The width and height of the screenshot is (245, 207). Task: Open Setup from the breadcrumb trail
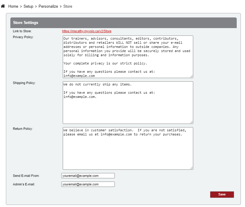(x=28, y=6)
